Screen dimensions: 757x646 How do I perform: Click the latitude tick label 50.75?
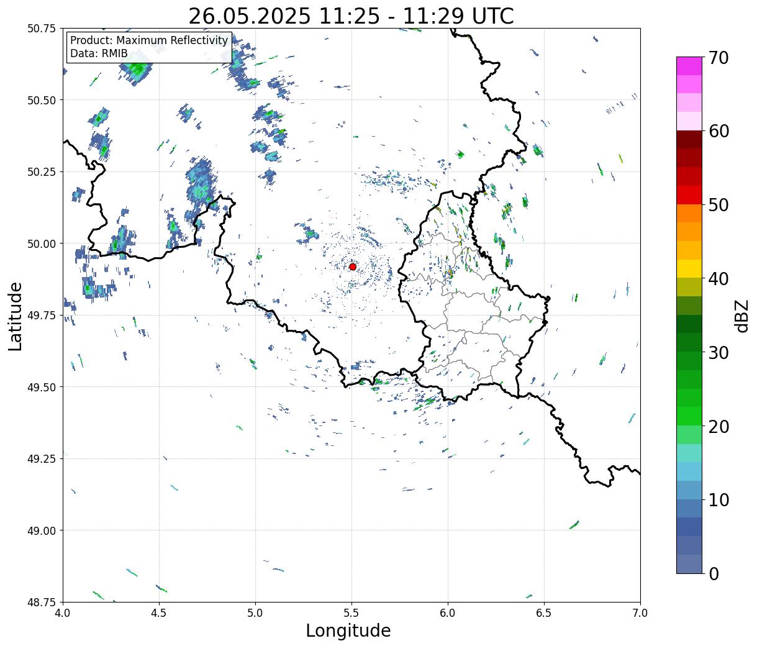[42, 29]
